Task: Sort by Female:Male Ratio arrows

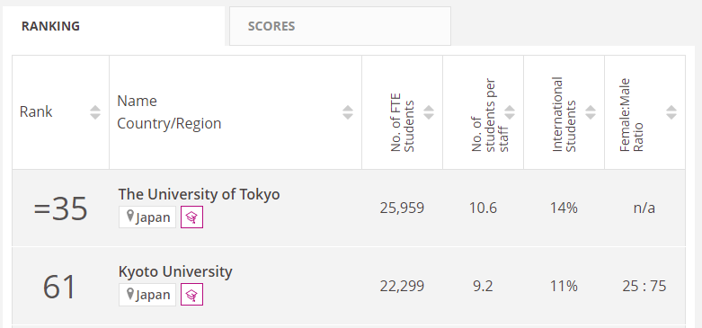Action: [671, 112]
